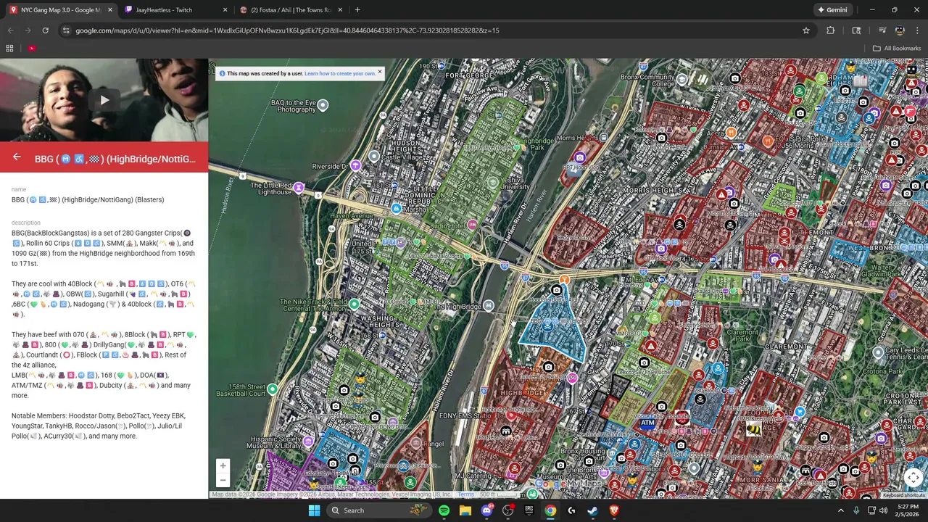
Task: Select The High Bridge map pin
Action: (489, 306)
